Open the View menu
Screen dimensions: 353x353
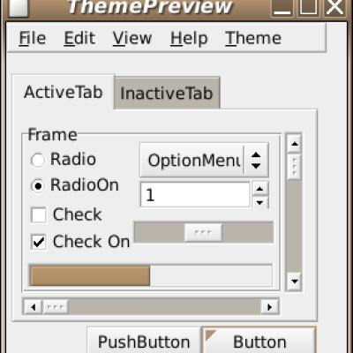pyautogui.click(x=132, y=38)
